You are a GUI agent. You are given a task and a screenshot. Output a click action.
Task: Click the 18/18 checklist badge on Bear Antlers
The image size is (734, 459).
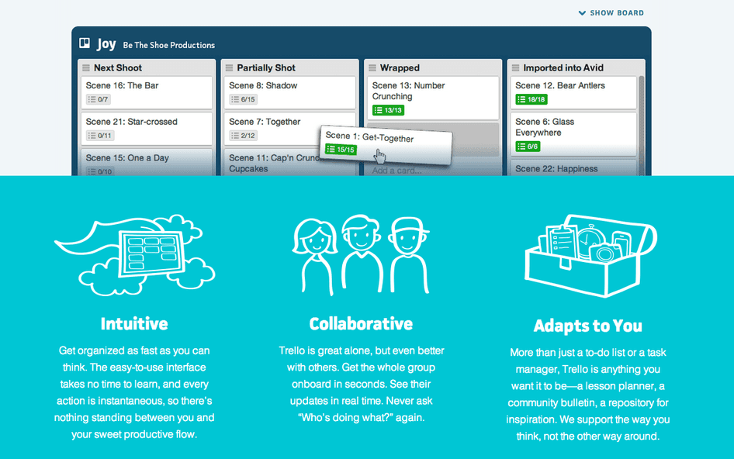coord(531,99)
